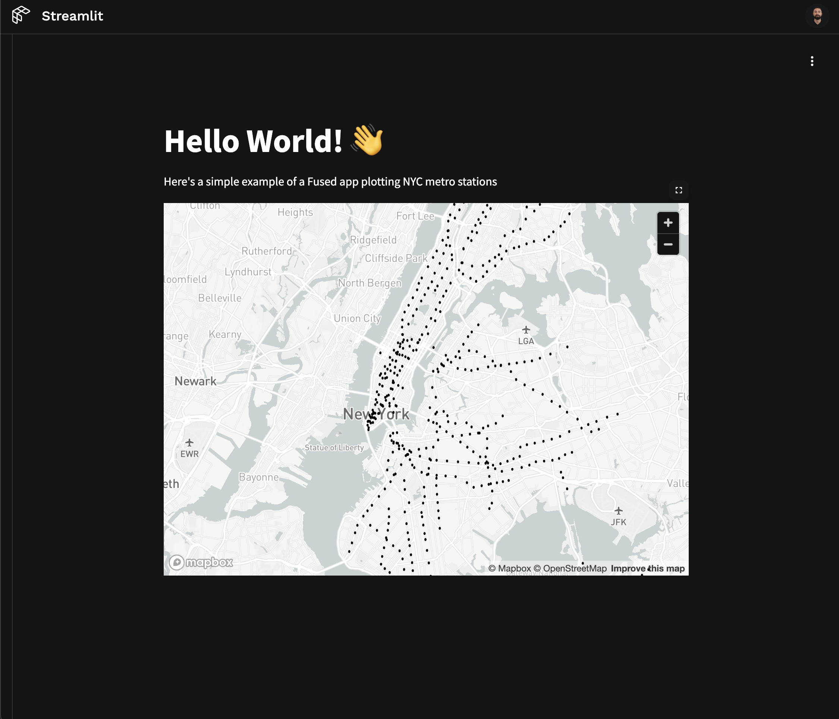Image resolution: width=839 pixels, height=719 pixels.
Task: Open the © Mapbox attribution link
Action: click(509, 568)
